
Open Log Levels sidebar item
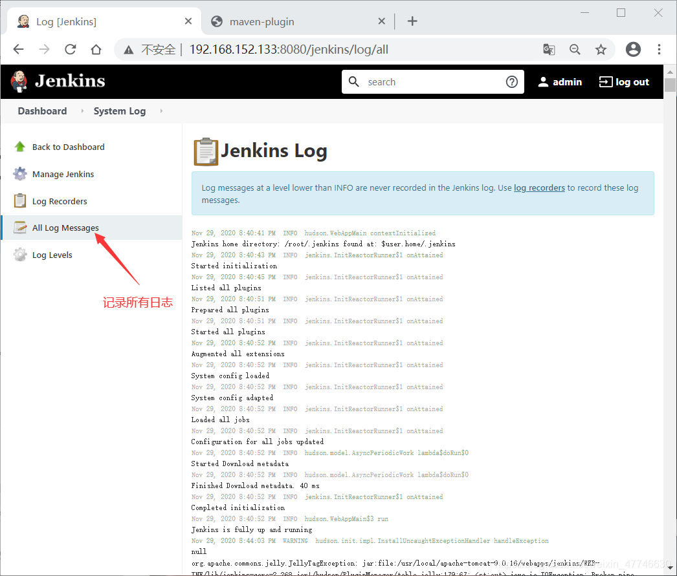[52, 255]
